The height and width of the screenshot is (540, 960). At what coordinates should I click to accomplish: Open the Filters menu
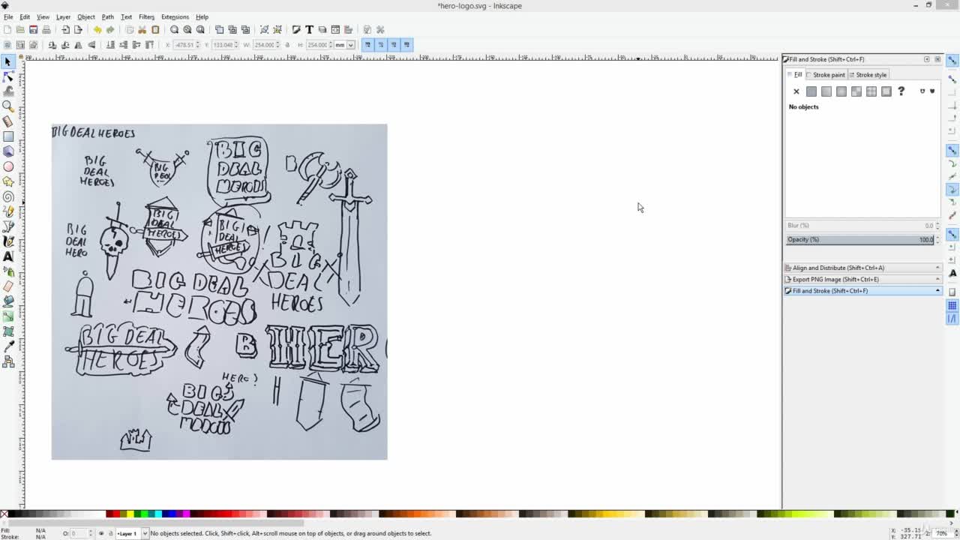pos(146,16)
